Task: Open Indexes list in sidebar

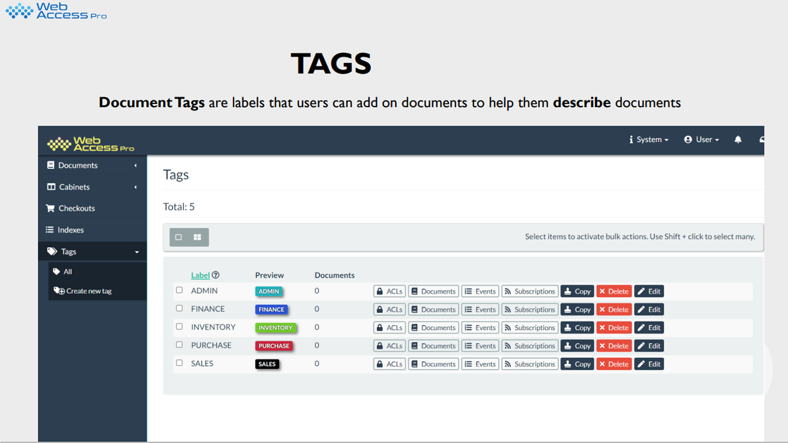Action: pos(70,230)
